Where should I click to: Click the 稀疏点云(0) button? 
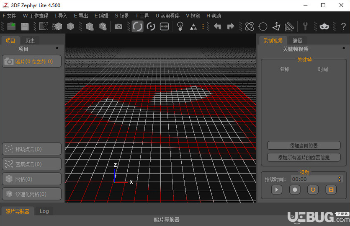pos(32,149)
